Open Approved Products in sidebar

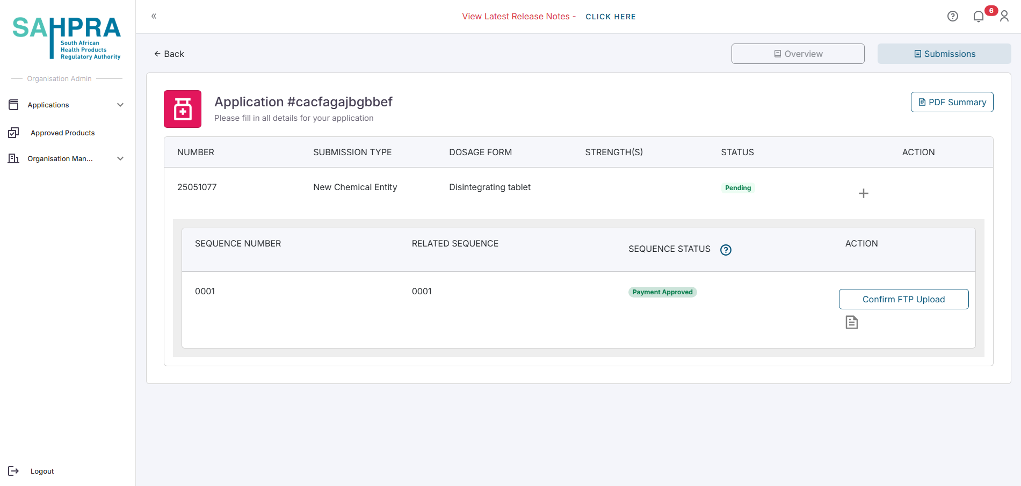tap(62, 133)
